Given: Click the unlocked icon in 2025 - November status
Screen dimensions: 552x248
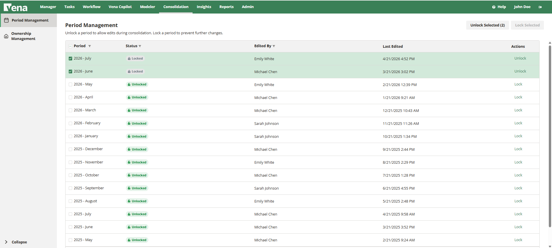Looking at the screenshot, I should click(129, 162).
